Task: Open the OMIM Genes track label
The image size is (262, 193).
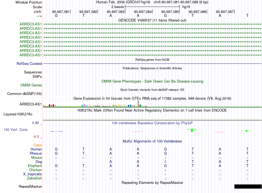Action: (31, 85)
